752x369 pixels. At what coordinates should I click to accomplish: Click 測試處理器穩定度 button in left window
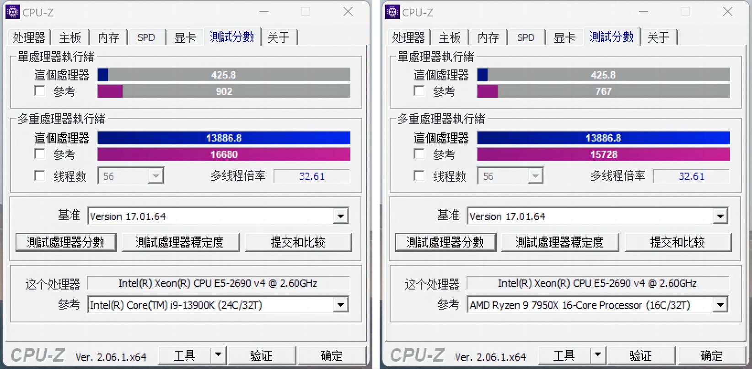coord(180,242)
